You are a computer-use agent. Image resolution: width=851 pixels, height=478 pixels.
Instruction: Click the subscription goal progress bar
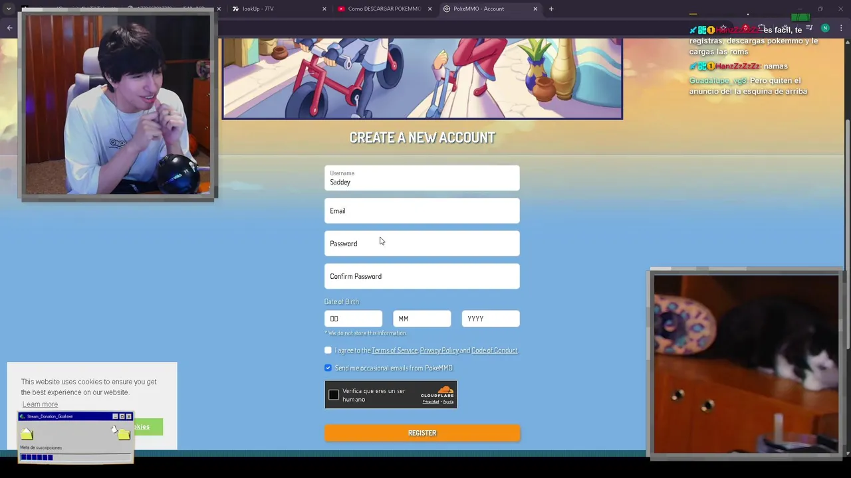click(x=75, y=457)
